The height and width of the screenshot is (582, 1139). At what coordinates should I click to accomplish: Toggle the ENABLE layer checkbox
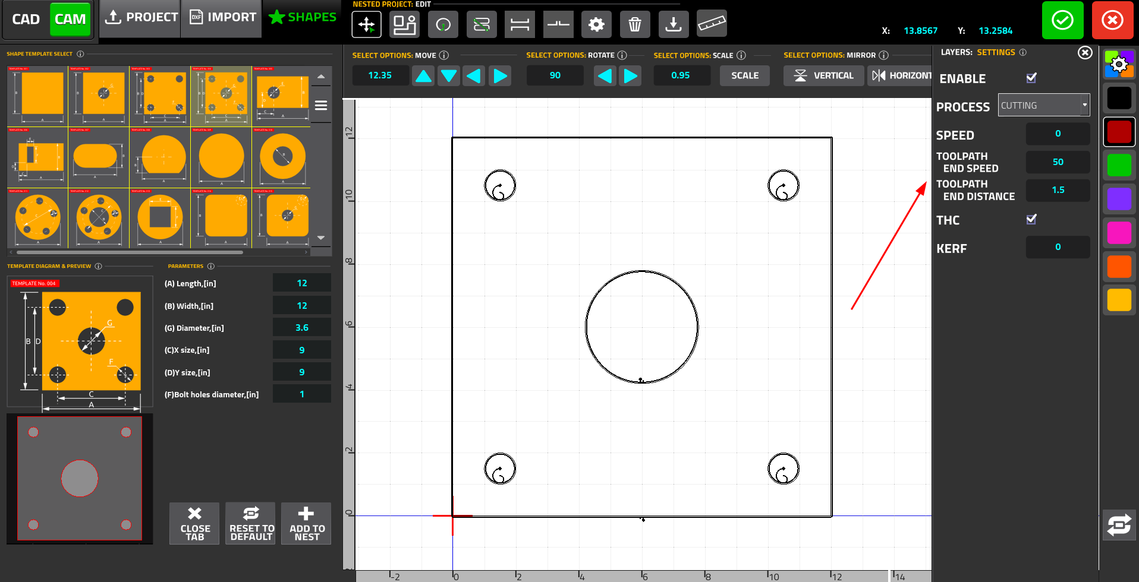click(x=1031, y=78)
